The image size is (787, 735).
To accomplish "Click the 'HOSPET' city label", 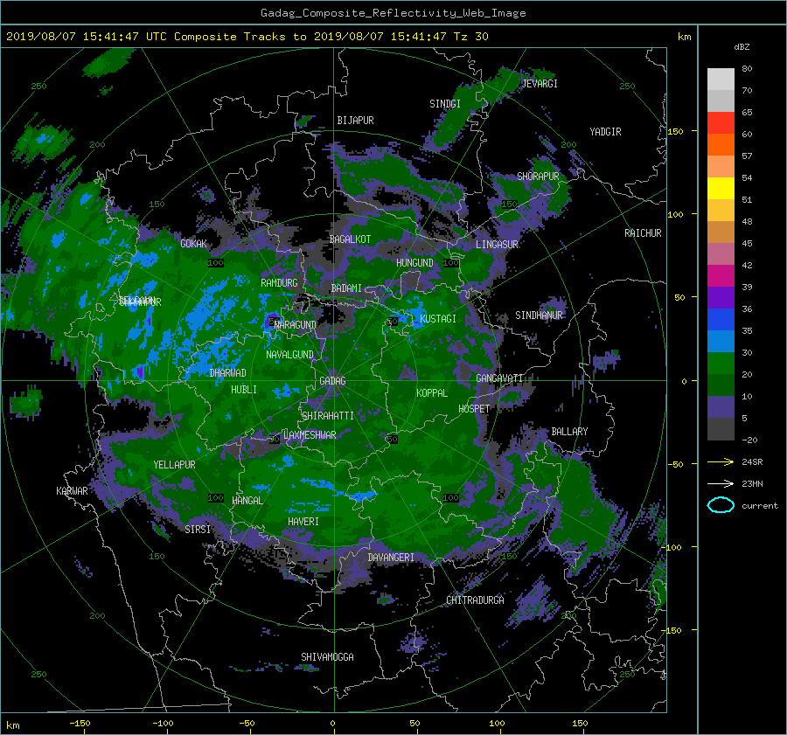I will (474, 409).
